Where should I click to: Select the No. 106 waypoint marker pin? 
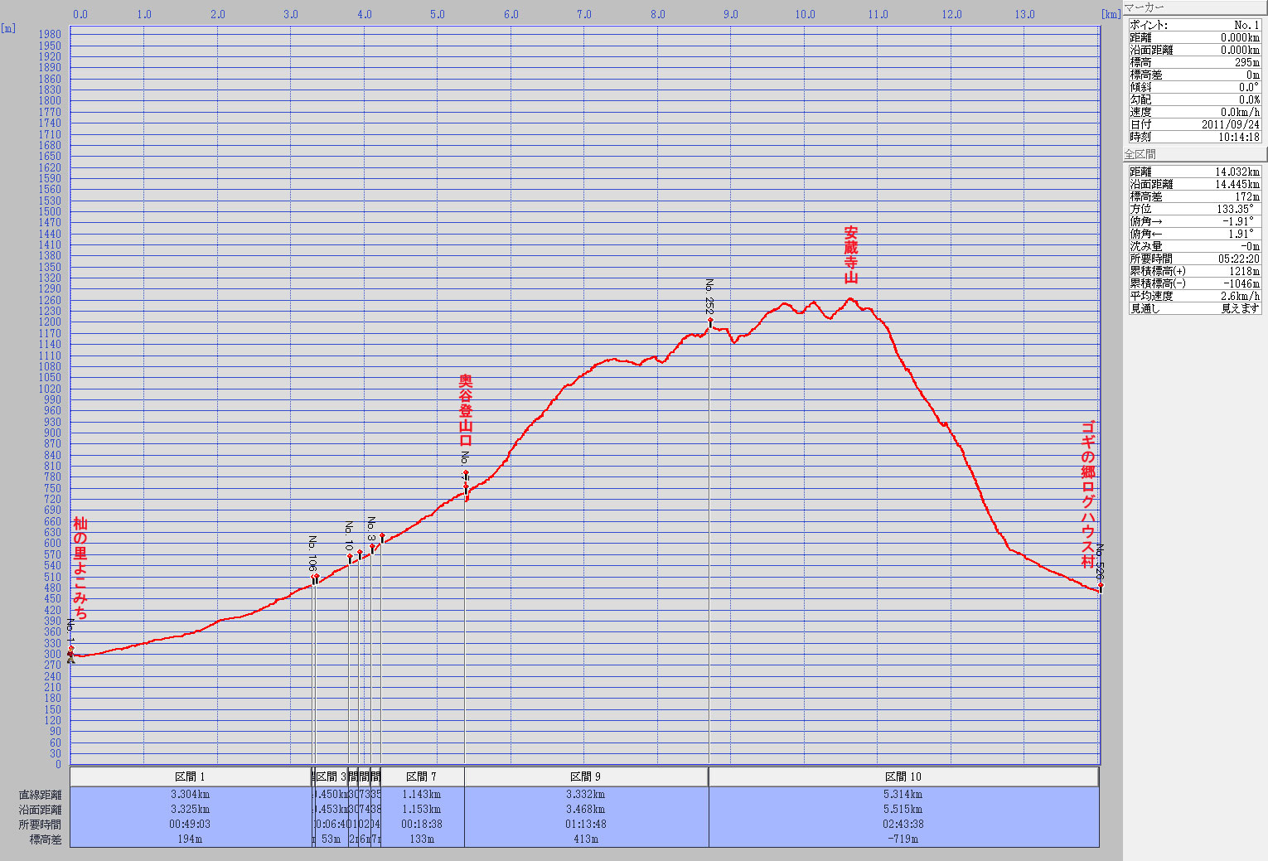pyautogui.click(x=316, y=577)
